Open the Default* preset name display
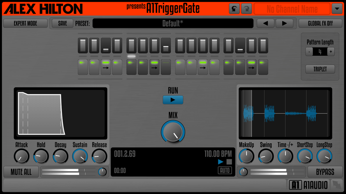This screenshot has height=194, width=346. tap(173, 23)
